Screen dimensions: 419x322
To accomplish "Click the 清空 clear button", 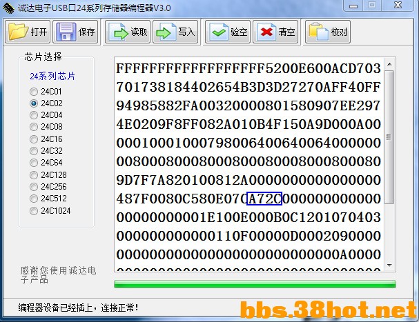I will point(275,32).
